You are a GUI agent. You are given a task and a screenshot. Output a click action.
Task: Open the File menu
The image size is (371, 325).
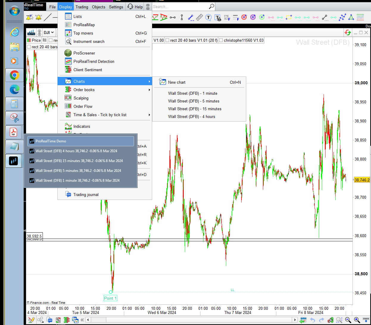tap(52, 7)
